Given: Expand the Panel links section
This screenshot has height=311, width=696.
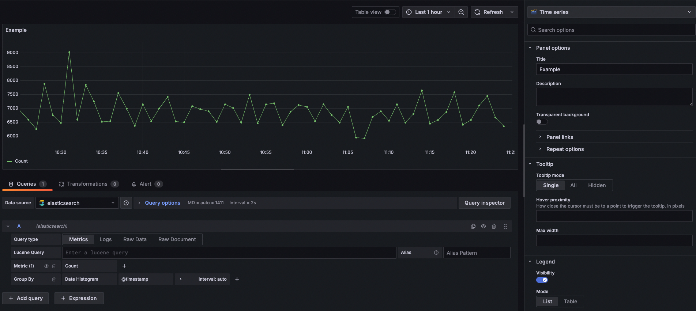Looking at the screenshot, I should [560, 137].
